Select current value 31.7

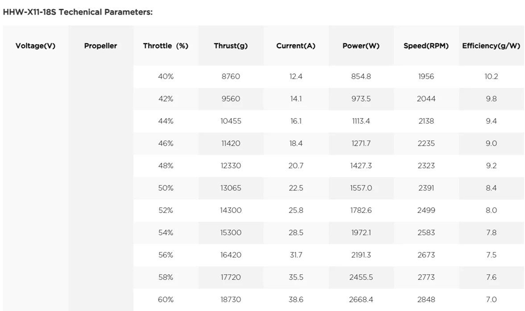(x=296, y=255)
